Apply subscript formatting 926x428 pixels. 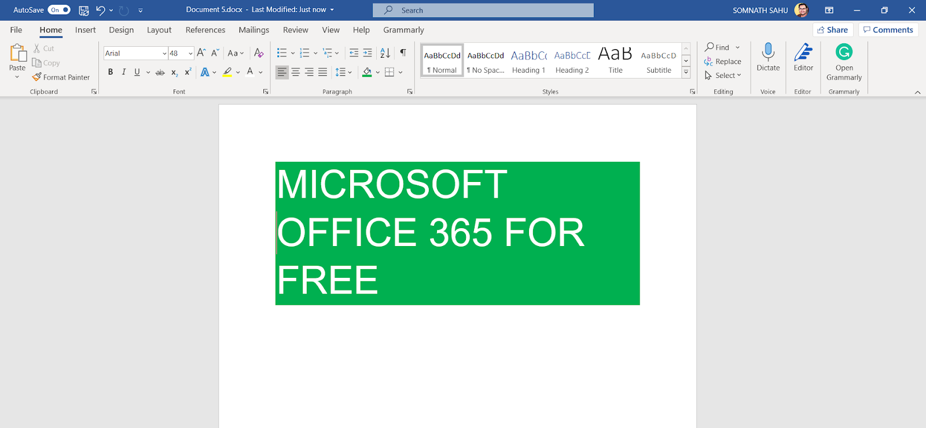pyautogui.click(x=174, y=72)
